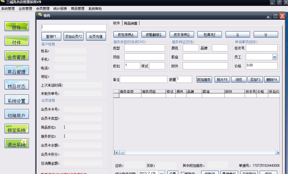Check 物品状态 via the sidebar

tap(17, 85)
